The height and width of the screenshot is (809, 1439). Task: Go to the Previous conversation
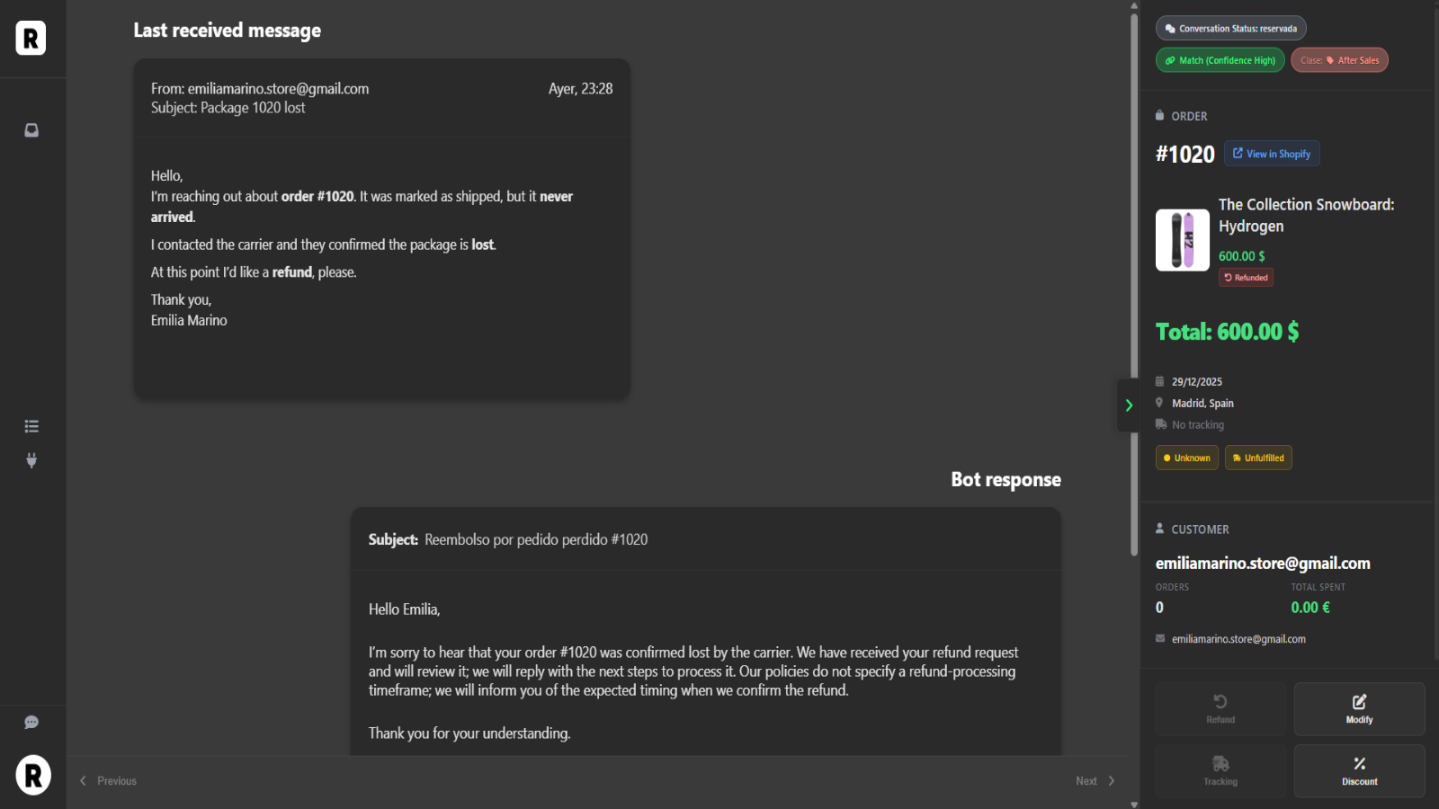click(109, 781)
